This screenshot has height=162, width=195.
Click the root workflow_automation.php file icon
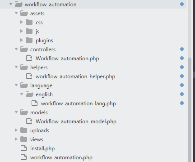(24, 157)
